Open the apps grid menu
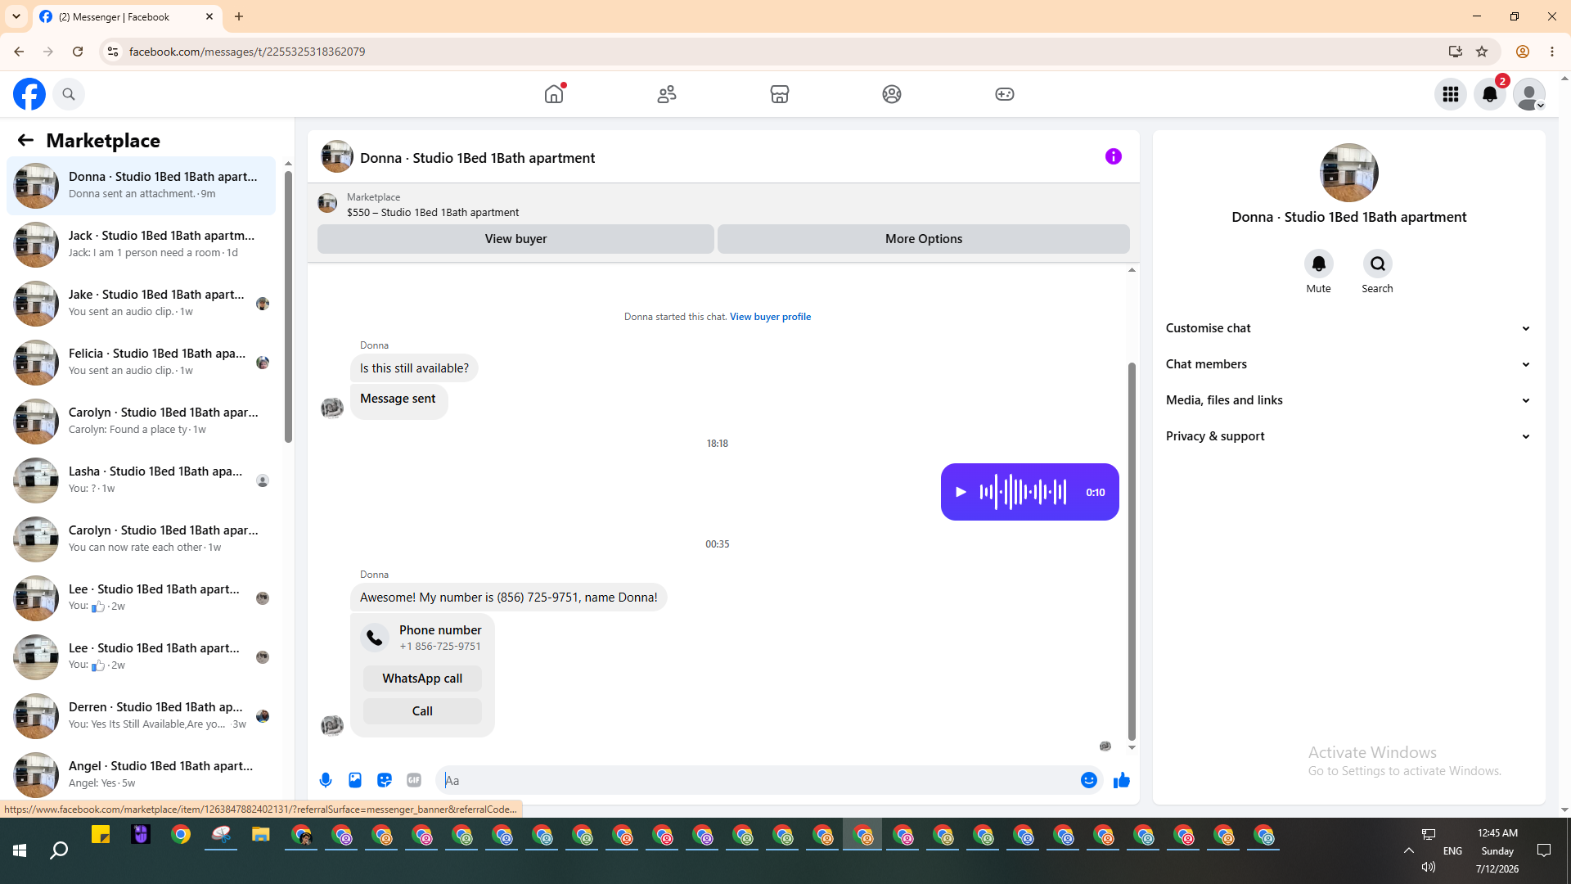This screenshot has width=1571, height=884. (1451, 94)
